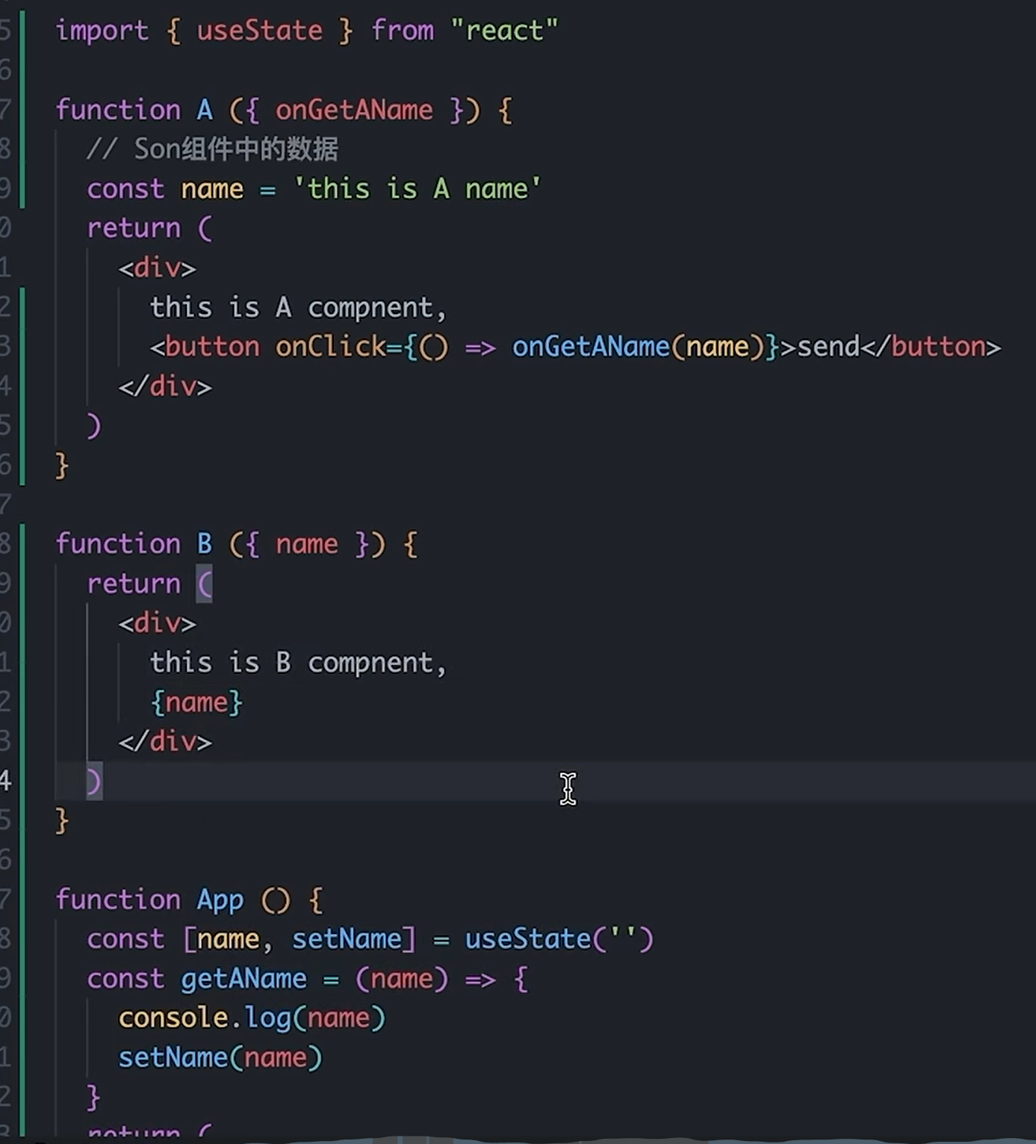
Task: Click the closing </button> tag
Action: pos(934,346)
